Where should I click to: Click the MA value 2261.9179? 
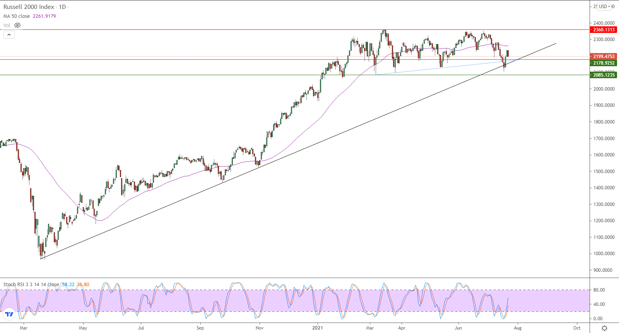[44, 16]
